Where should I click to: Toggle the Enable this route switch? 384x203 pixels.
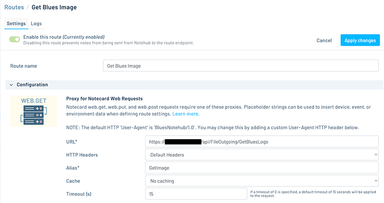click(15, 39)
